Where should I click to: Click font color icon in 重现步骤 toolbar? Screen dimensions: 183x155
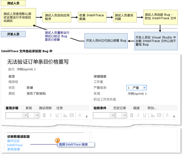(80, 115)
